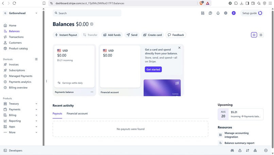The image size is (274, 155).
Task: Switch to list row view
Action: pyautogui.click(x=261, y=35)
